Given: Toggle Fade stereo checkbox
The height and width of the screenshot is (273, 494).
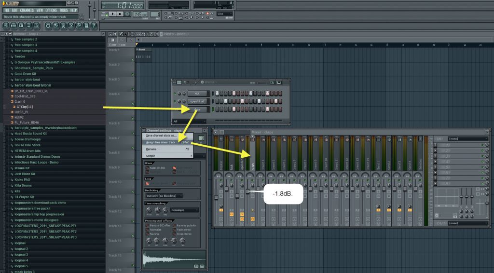Looking at the screenshot, I should pos(174,230).
